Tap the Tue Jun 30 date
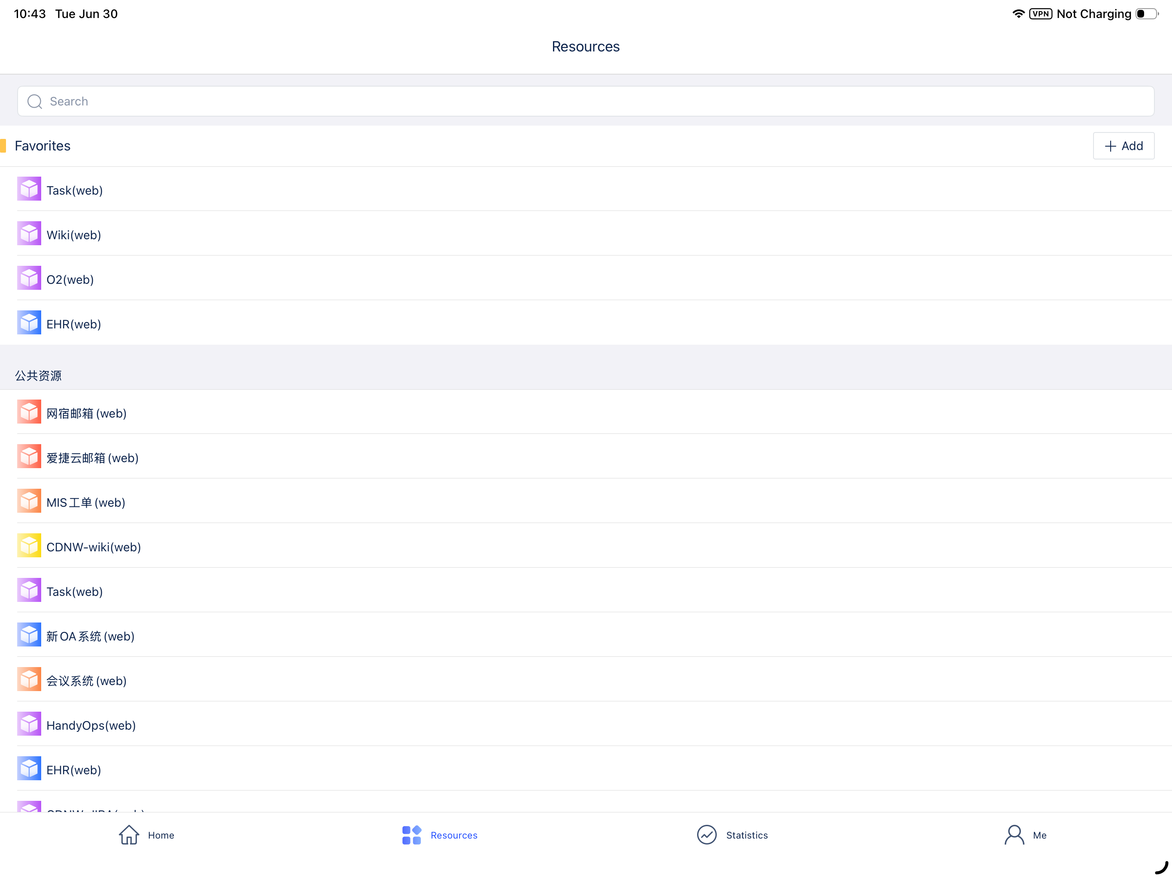 [86, 14]
